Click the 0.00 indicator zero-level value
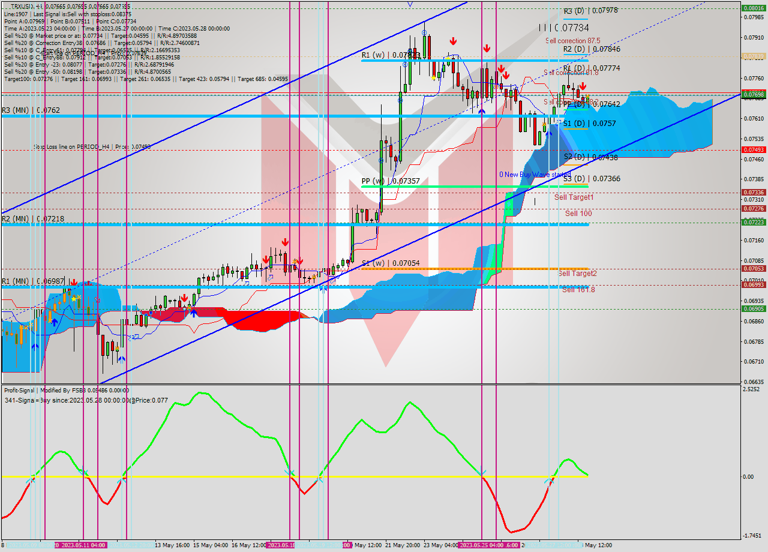 coord(748,477)
